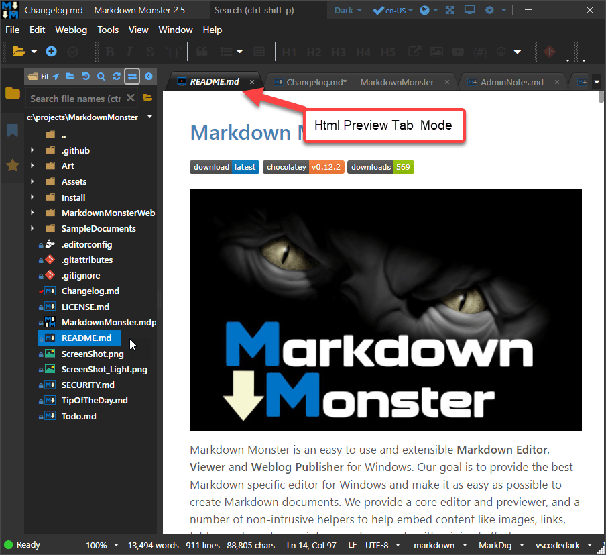Open dropdown arrow beside the emoji icon
The image size is (606, 555).
coord(517,52)
